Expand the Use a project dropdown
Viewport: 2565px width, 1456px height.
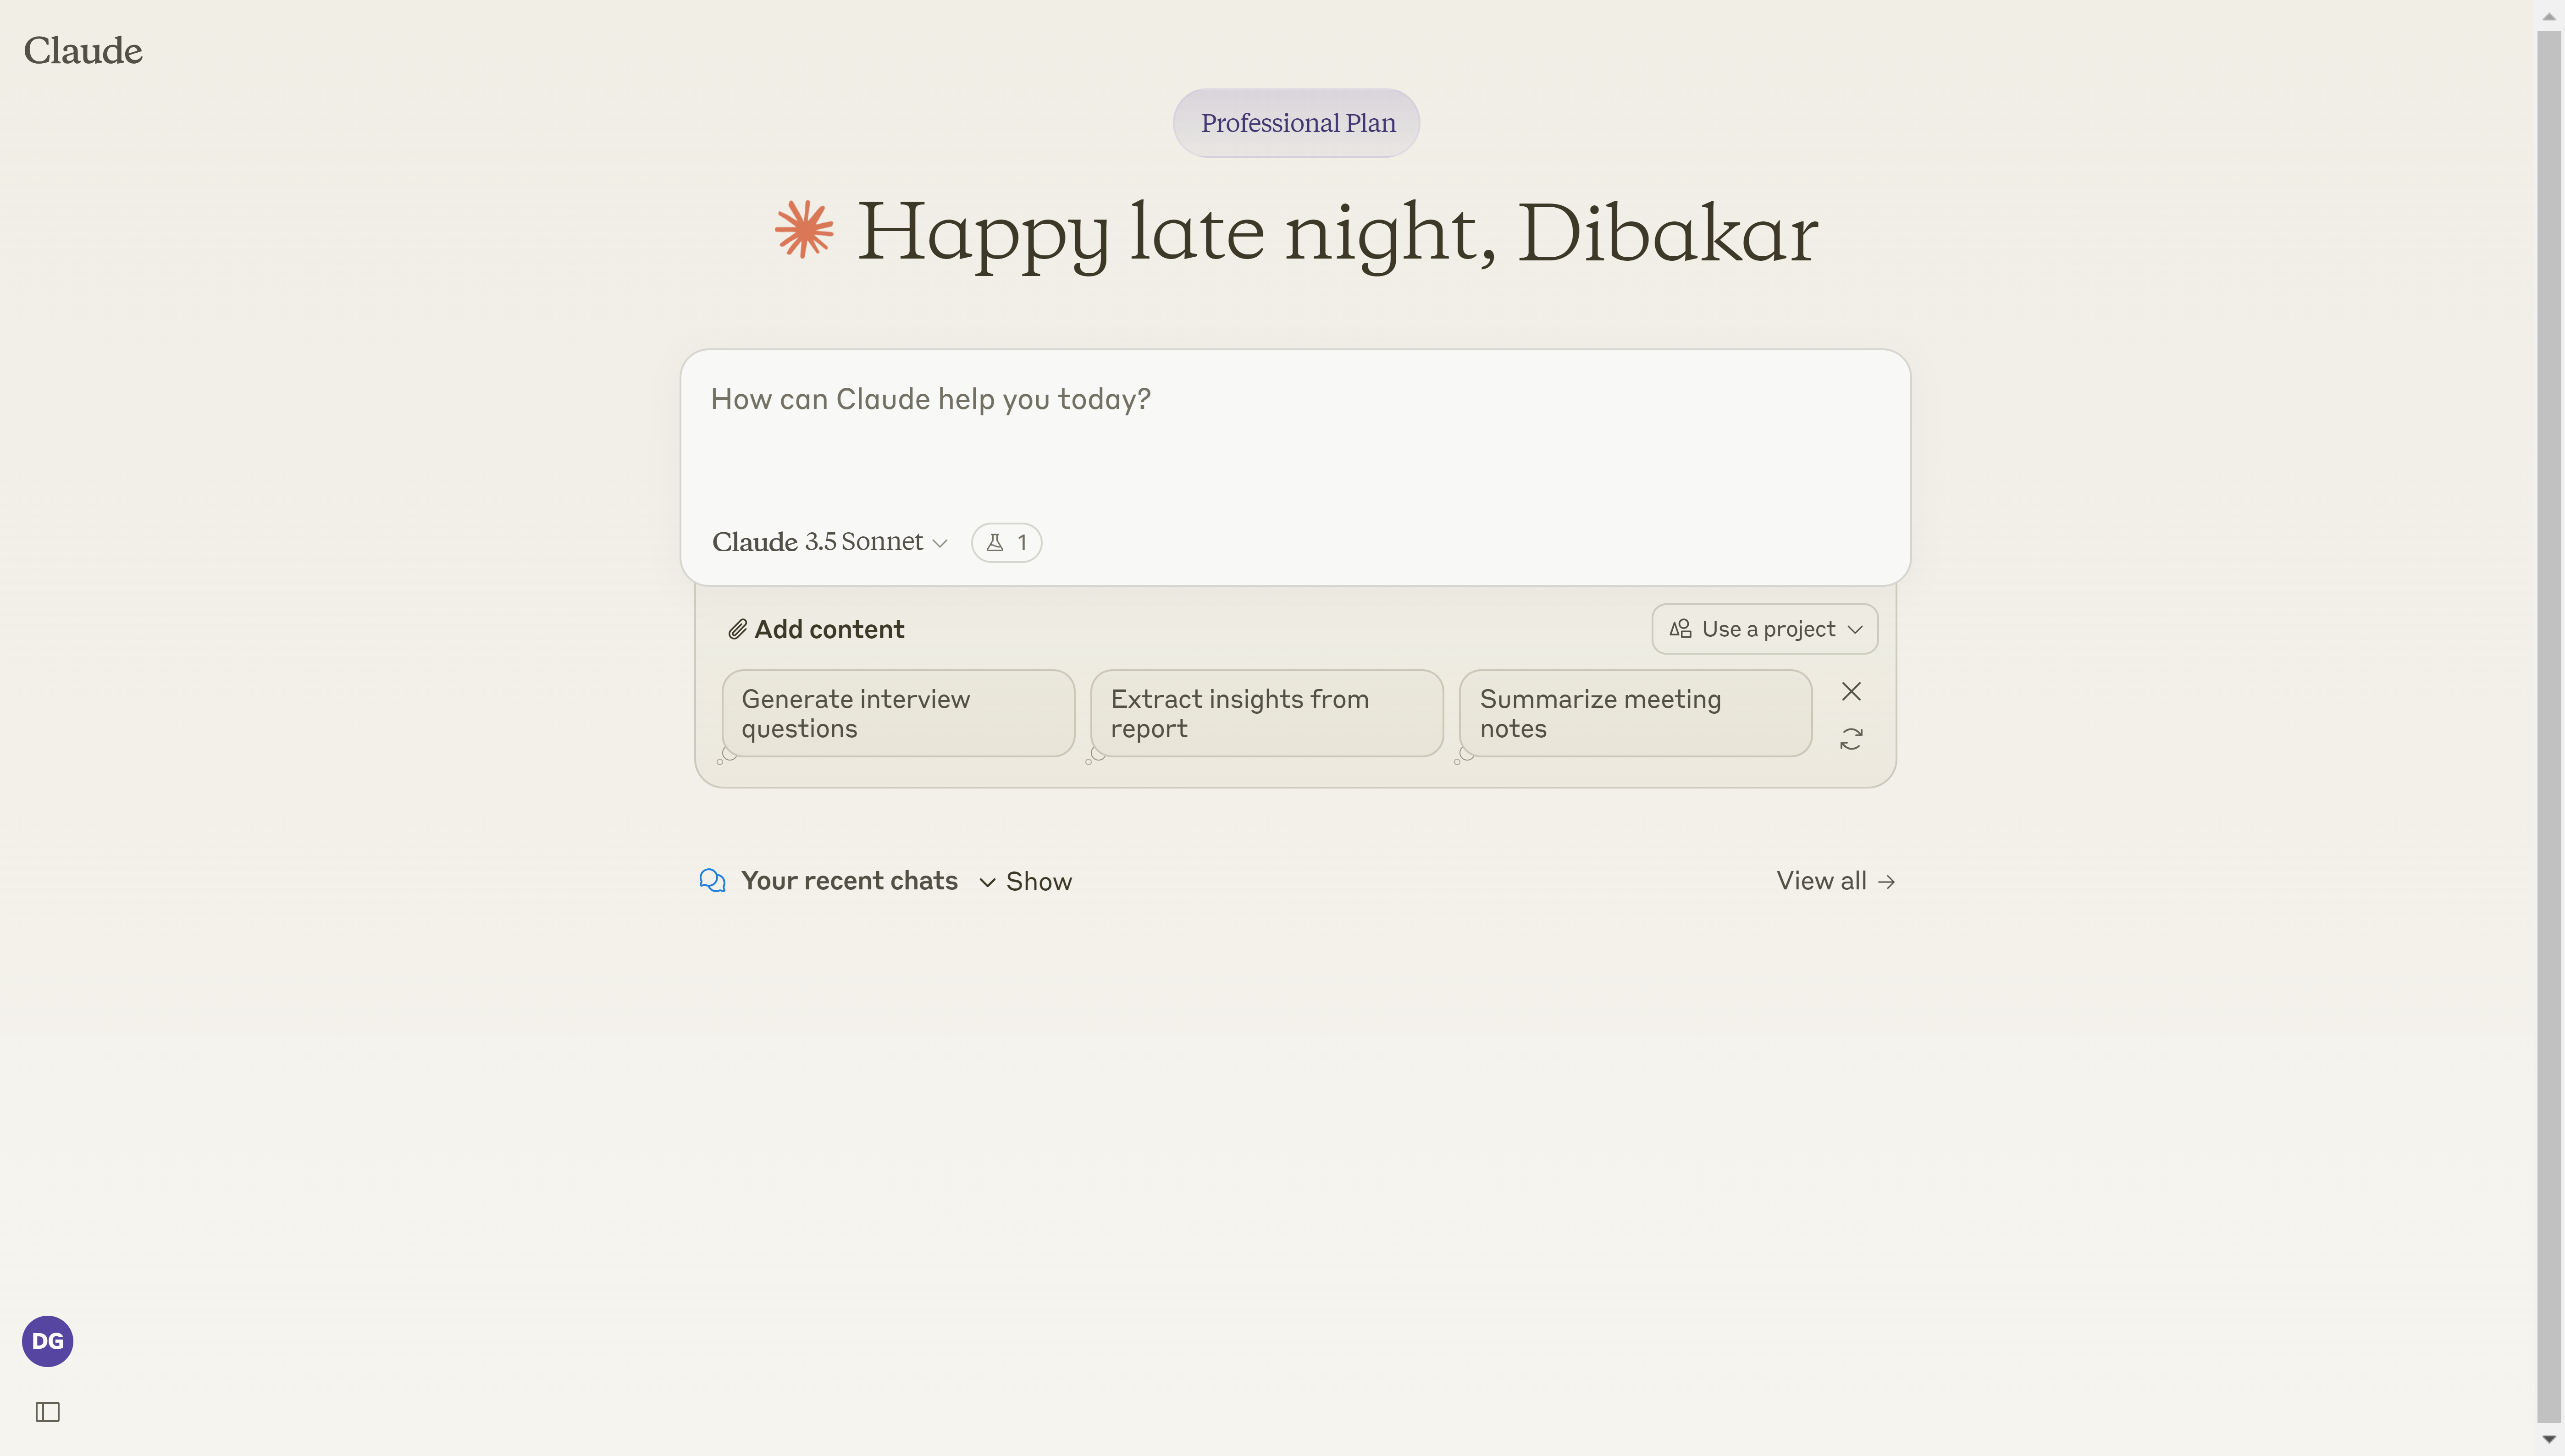click(x=1764, y=629)
